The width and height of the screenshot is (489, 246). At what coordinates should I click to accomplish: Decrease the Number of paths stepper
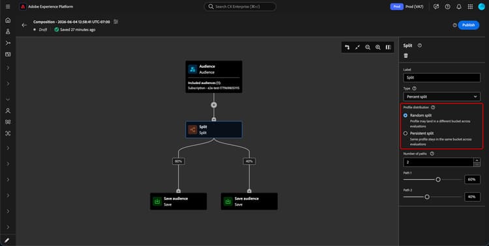(x=477, y=165)
